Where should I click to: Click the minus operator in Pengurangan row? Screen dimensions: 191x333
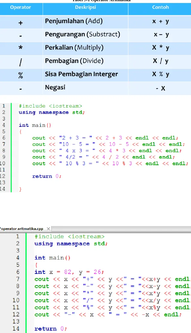[21, 36]
